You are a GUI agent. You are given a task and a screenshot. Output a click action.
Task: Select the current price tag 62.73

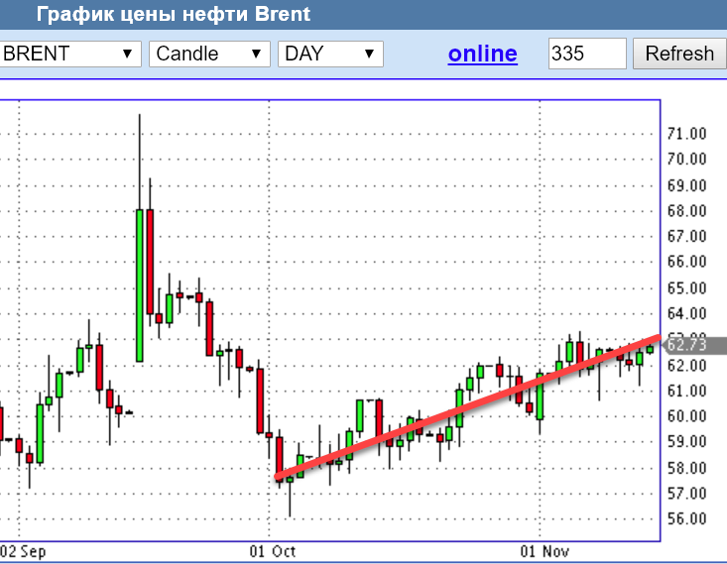pos(686,345)
